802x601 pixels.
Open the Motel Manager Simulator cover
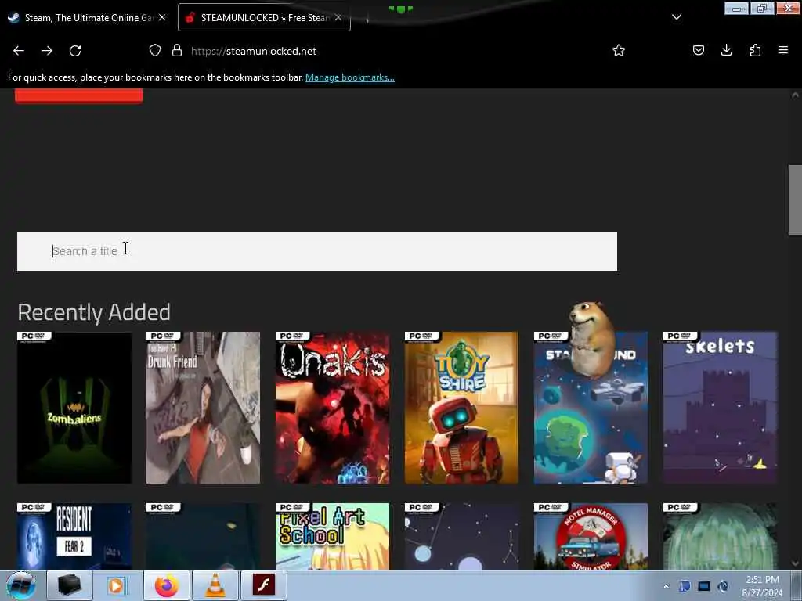click(x=591, y=536)
